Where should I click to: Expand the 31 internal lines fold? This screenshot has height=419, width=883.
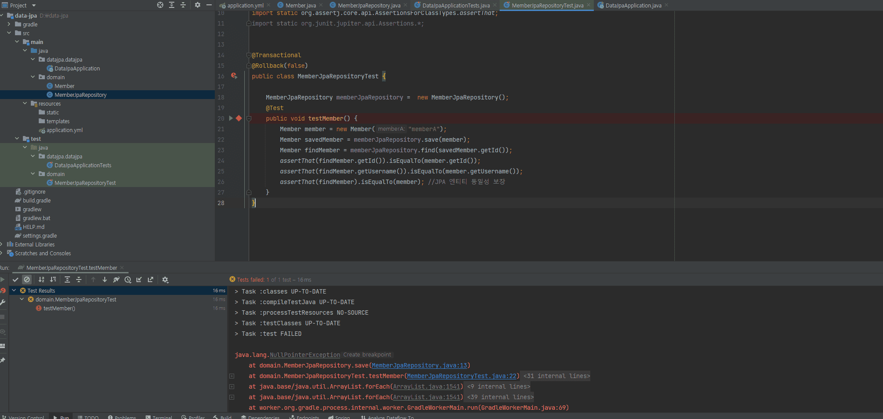556,376
